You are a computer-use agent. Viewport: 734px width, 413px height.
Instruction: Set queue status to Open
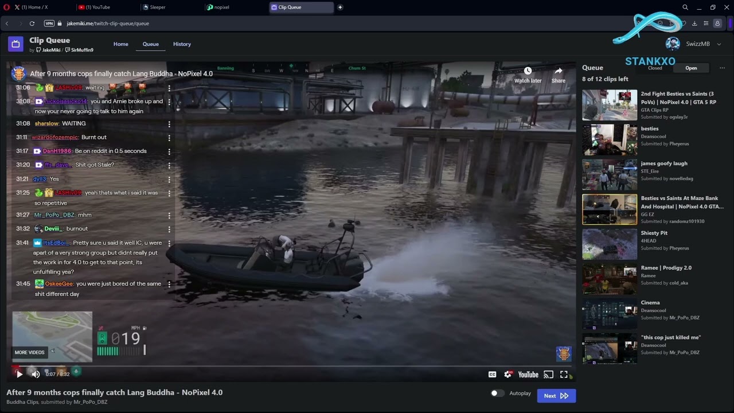pos(691,68)
